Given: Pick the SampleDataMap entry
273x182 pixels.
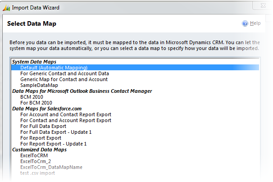Looking at the screenshot, I should tap(39, 85).
